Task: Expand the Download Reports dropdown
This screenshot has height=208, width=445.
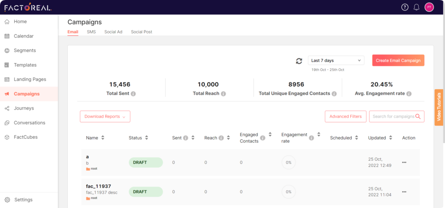Action: 105,117
